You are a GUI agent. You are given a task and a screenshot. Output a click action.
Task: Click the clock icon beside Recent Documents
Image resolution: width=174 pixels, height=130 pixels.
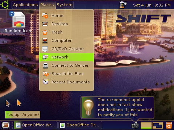pos(46,82)
